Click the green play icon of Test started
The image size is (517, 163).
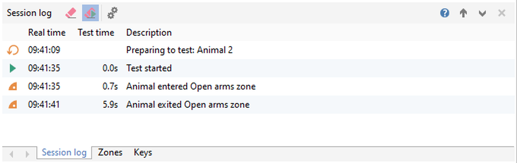point(13,68)
